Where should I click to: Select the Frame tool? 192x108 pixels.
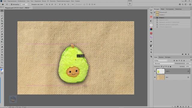2,24
